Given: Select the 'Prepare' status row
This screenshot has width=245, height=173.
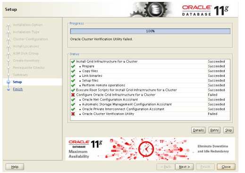Looking at the screenshot, I should (x=150, y=66).
